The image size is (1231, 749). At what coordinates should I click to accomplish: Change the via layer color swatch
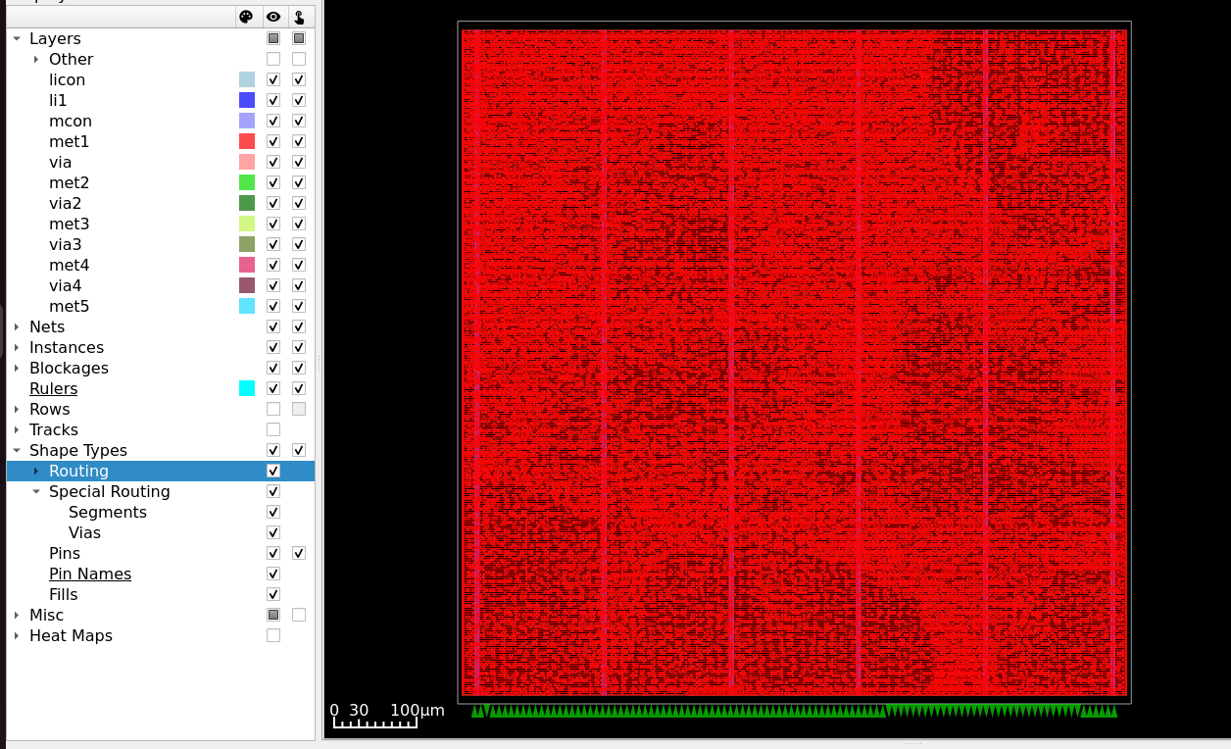(x=247, y=162)
